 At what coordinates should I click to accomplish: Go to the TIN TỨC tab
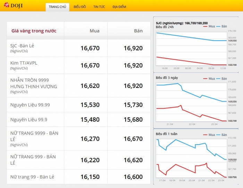99,7
